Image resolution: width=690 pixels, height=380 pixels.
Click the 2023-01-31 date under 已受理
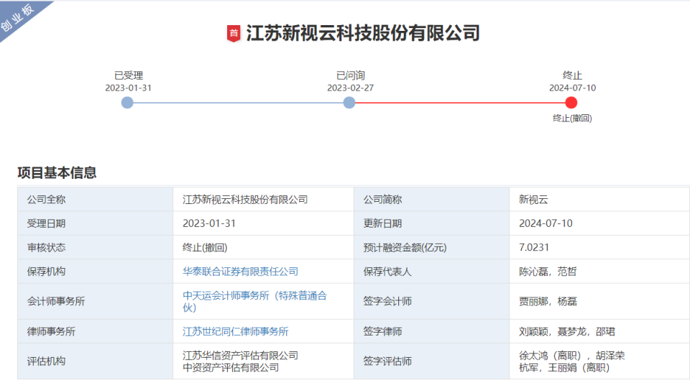pos(128,88)
